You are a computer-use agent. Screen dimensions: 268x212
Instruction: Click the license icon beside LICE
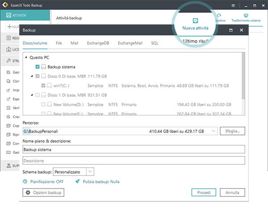(x=8, y=50)
